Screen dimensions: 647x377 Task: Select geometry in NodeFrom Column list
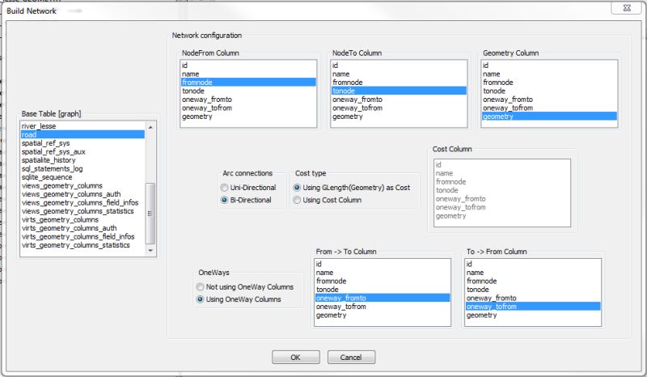coord(248,116)
